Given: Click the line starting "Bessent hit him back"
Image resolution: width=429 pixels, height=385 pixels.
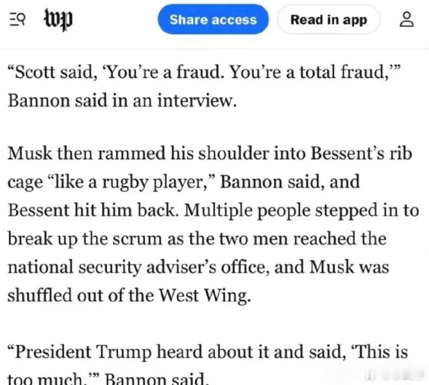Looking at the screenshot, I should pyautogui.click(x=213, y=210).
